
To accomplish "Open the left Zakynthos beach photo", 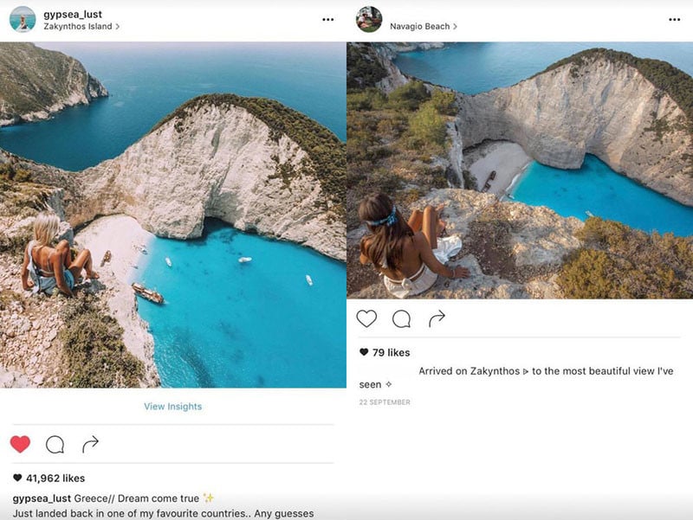I will tap(173, 215).
